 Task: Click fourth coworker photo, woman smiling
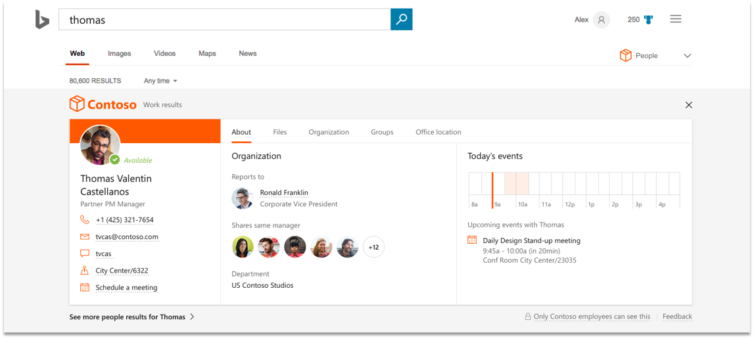tap(321, 247)
